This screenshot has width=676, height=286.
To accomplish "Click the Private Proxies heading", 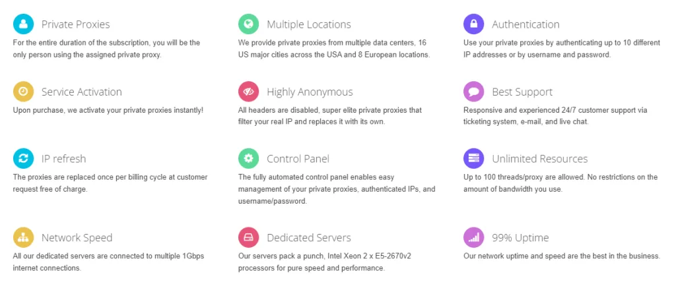I will tap(75, 24).
